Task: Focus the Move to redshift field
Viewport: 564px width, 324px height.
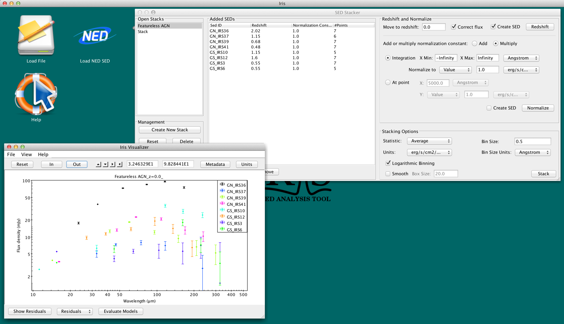Action: [434, 27]
